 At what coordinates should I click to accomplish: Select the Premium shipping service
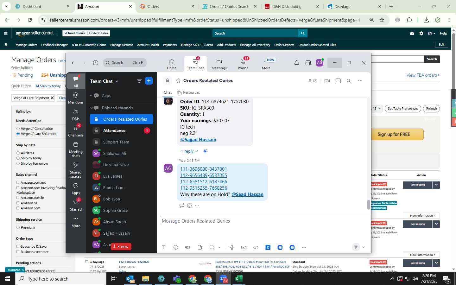pyautogui.click(x=18, y=227)
